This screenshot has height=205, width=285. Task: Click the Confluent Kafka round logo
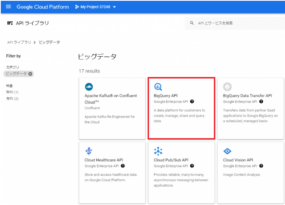[89, 87]
